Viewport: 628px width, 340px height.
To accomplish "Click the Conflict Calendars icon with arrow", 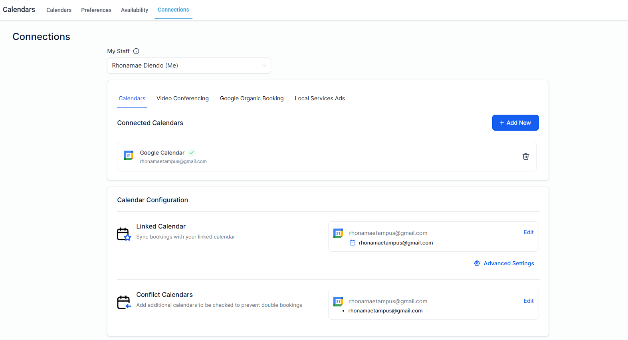I will [124, 302].
